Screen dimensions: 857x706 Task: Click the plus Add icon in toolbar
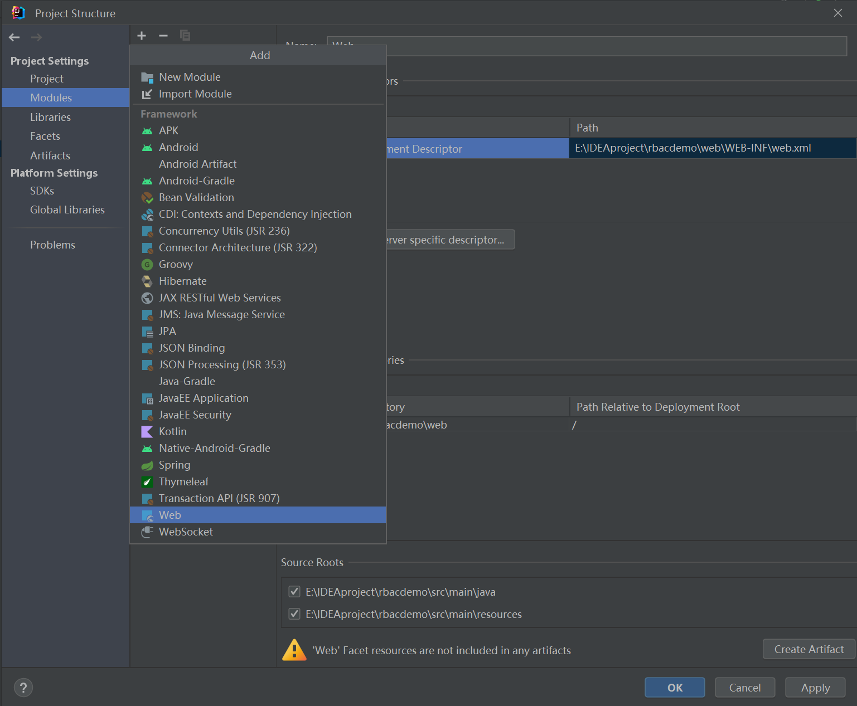[x=142, y=36]
